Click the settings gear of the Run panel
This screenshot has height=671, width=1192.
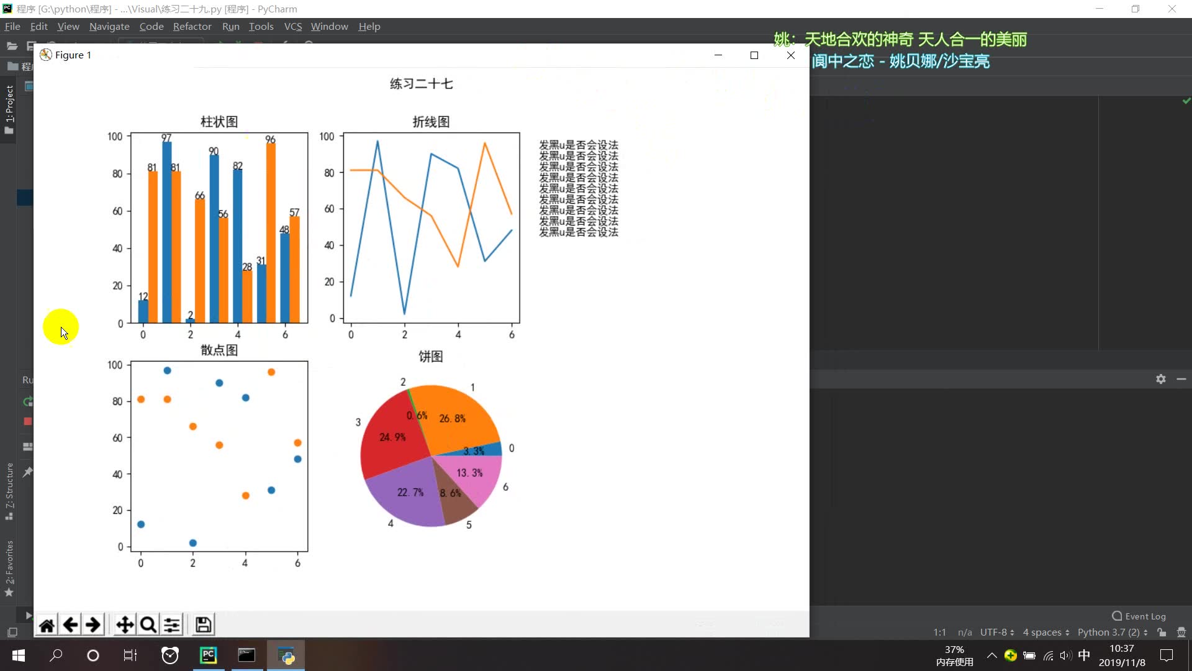(x=1160, y=379)
